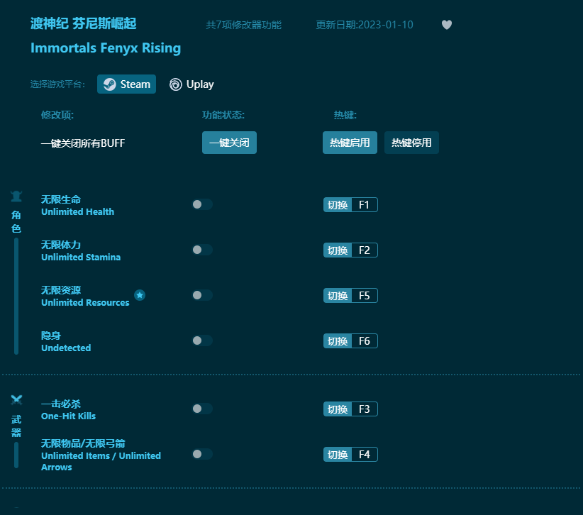
Task: Click the F3 hotkey field
Action: [x=365, y=409]
